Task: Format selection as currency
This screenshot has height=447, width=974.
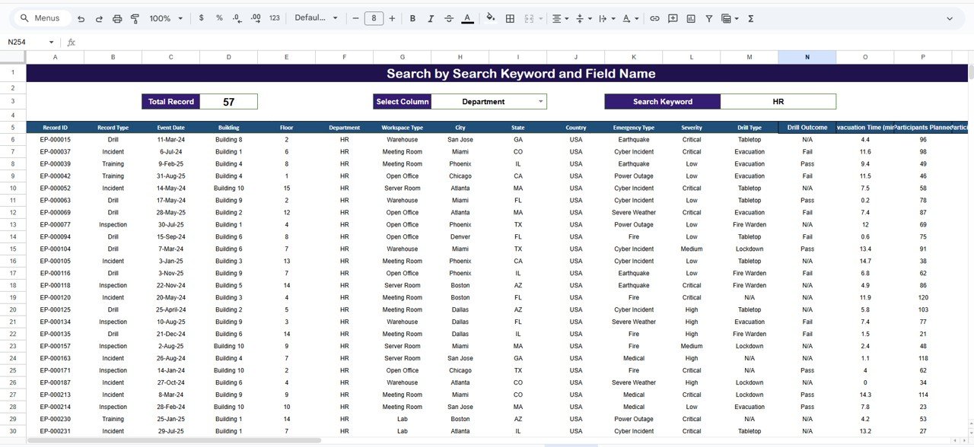Action: tap(201, 17)
